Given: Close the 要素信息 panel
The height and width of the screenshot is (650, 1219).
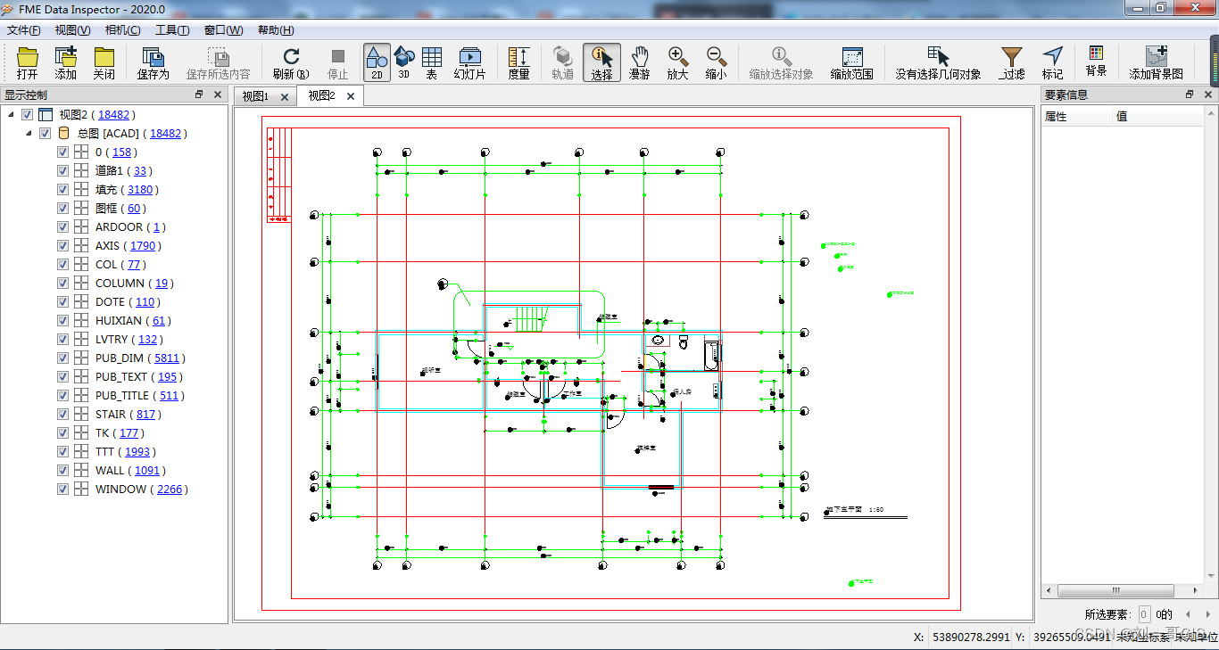Looking at the screenshot, I should (x=1208, y=95).
